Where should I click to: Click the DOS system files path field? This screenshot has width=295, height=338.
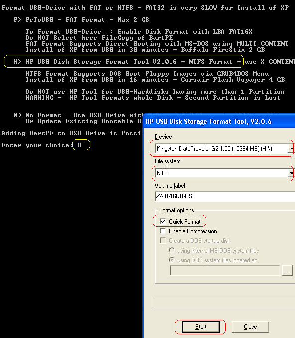[x=225, y=270]
